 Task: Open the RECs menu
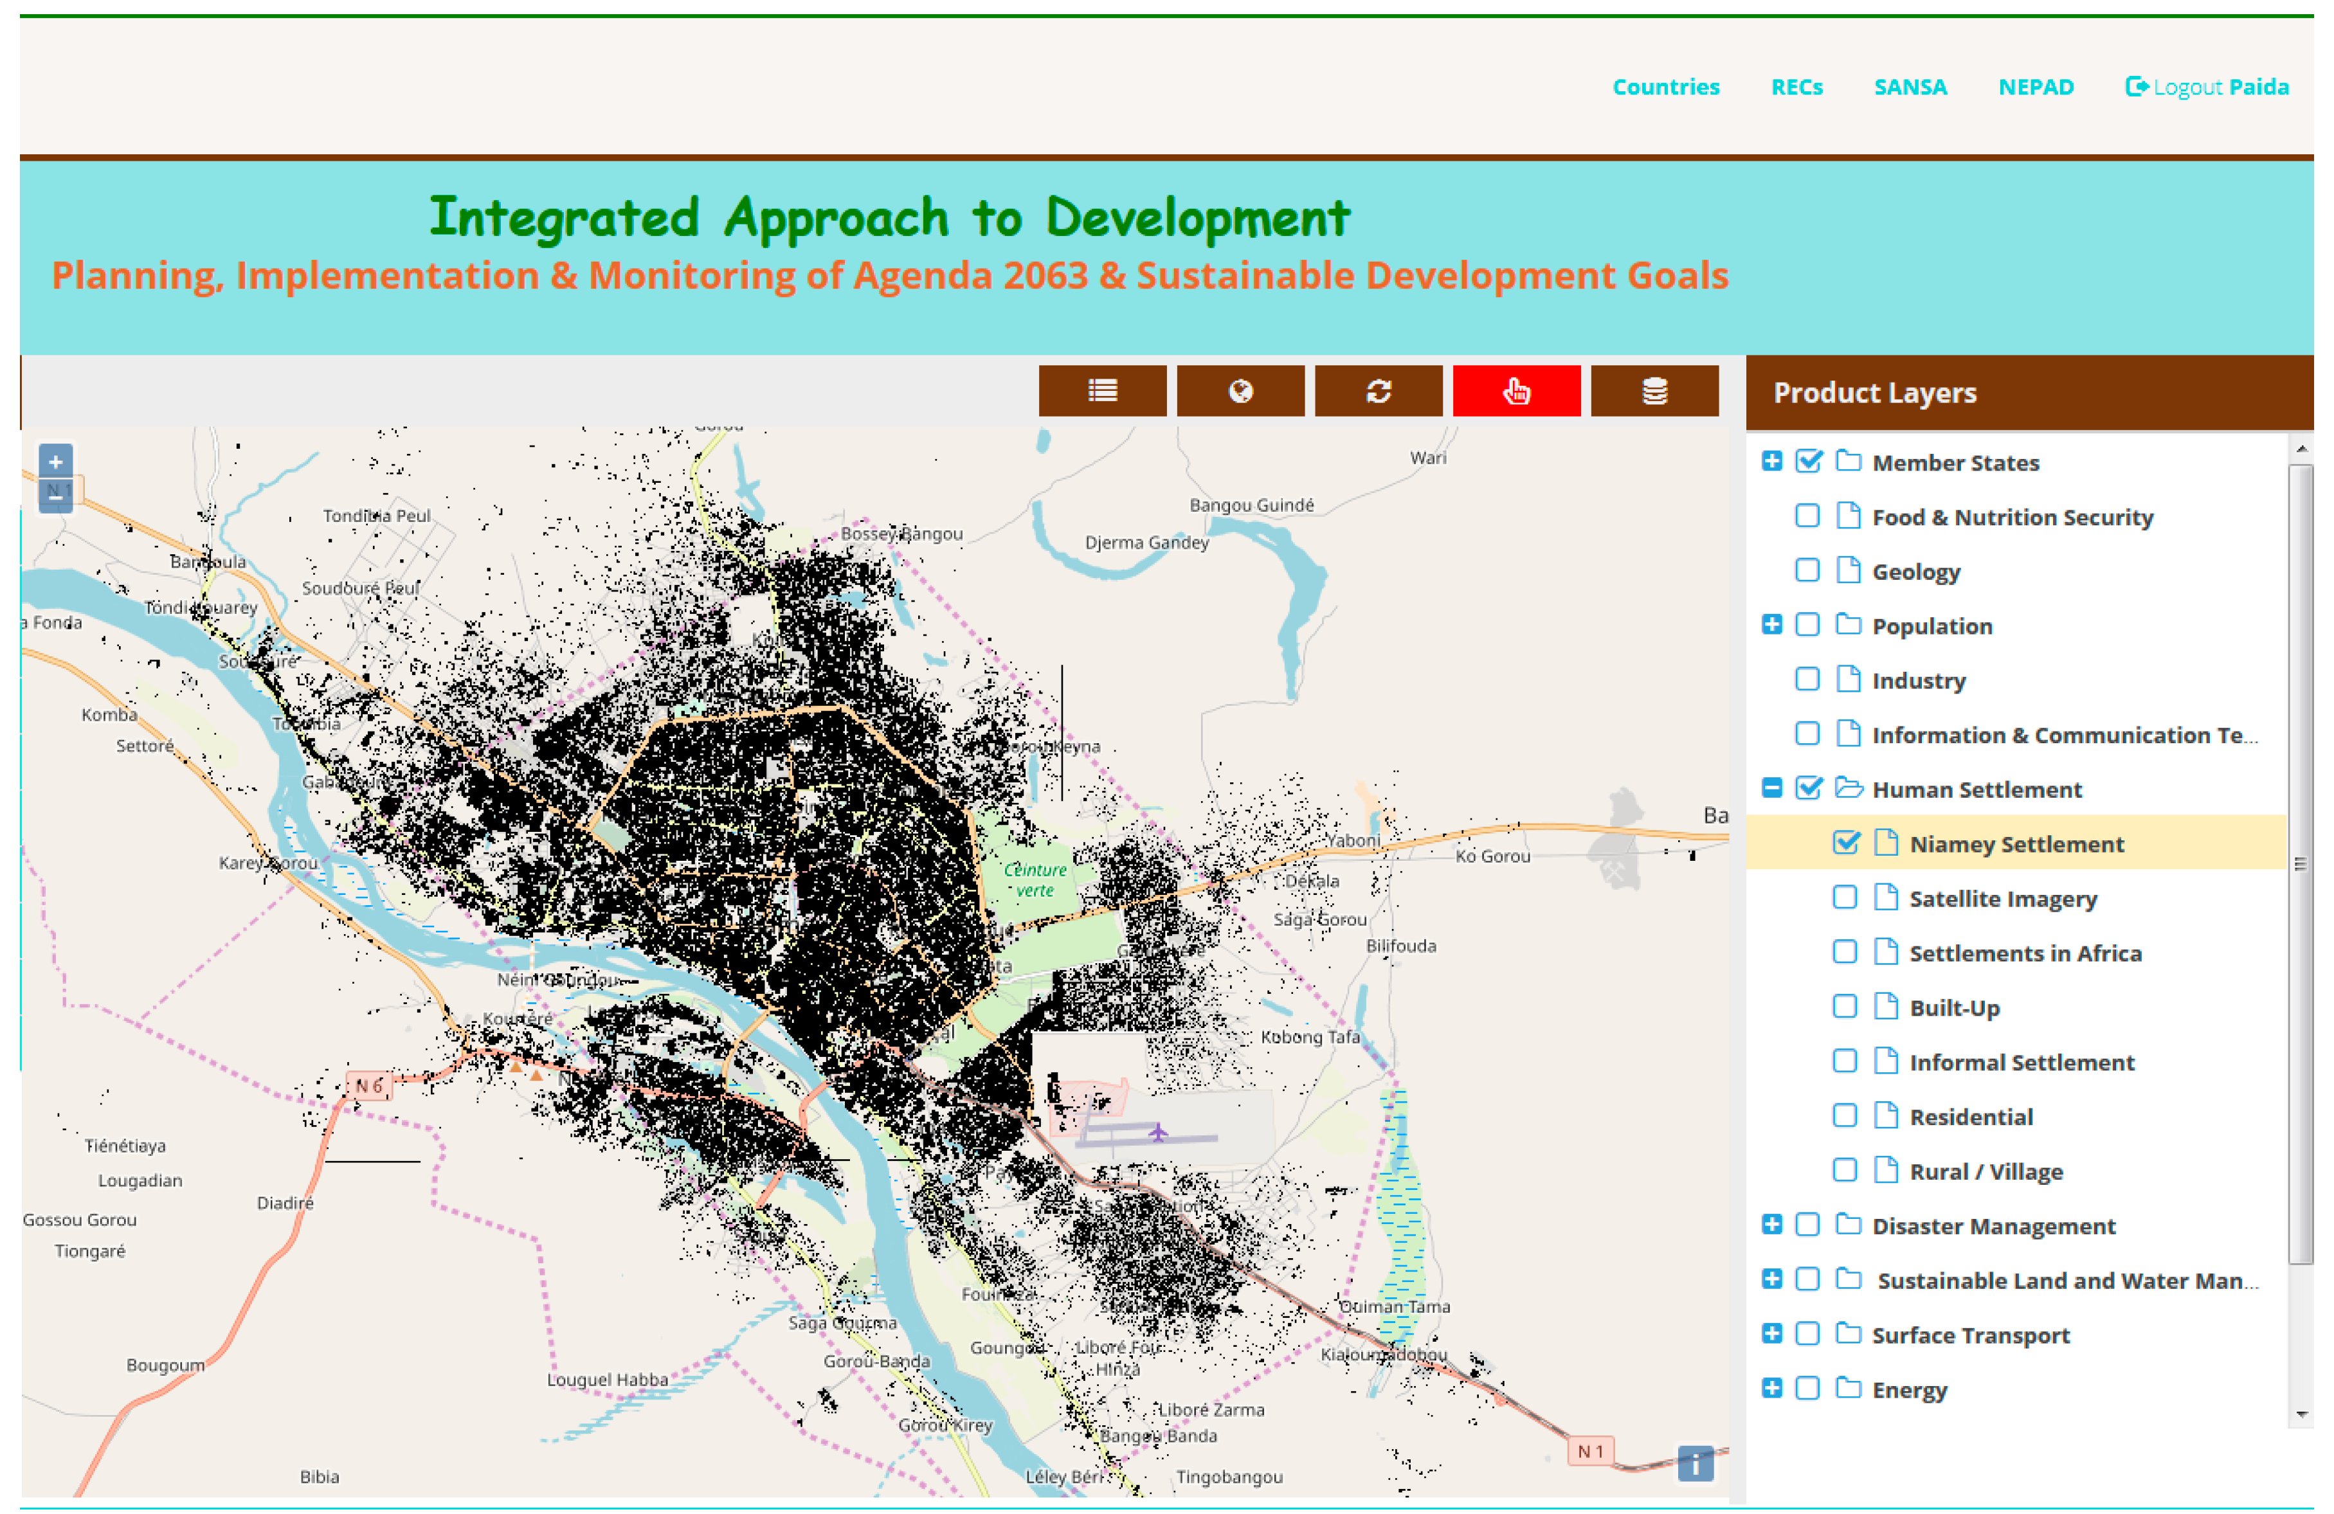click(1796, 87)
